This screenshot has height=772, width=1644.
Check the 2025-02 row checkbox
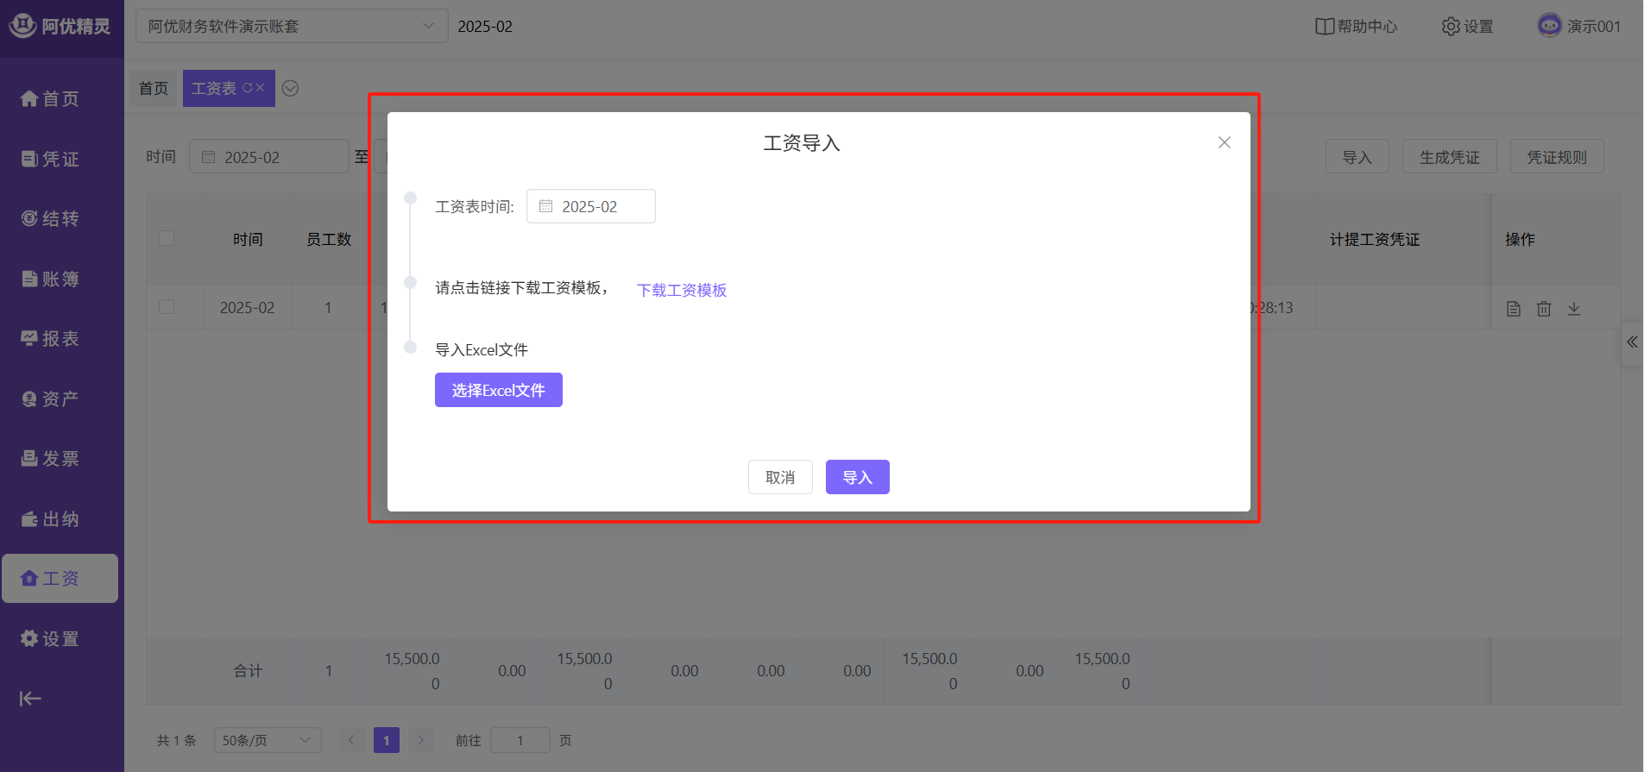167,307
